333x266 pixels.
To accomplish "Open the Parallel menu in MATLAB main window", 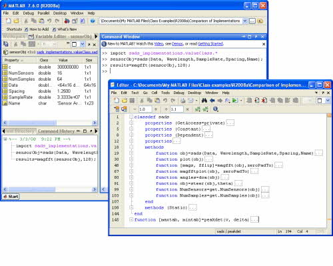I will tap(43, 13).
